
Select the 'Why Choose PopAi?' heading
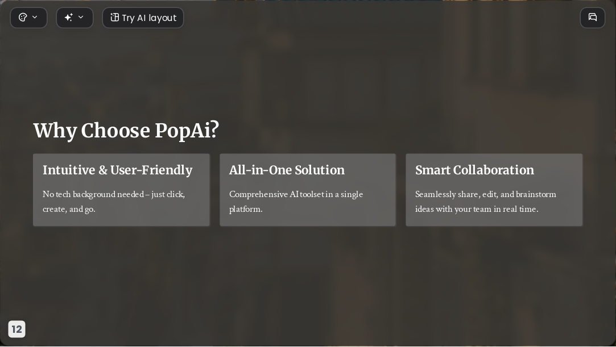pos(126,130)
